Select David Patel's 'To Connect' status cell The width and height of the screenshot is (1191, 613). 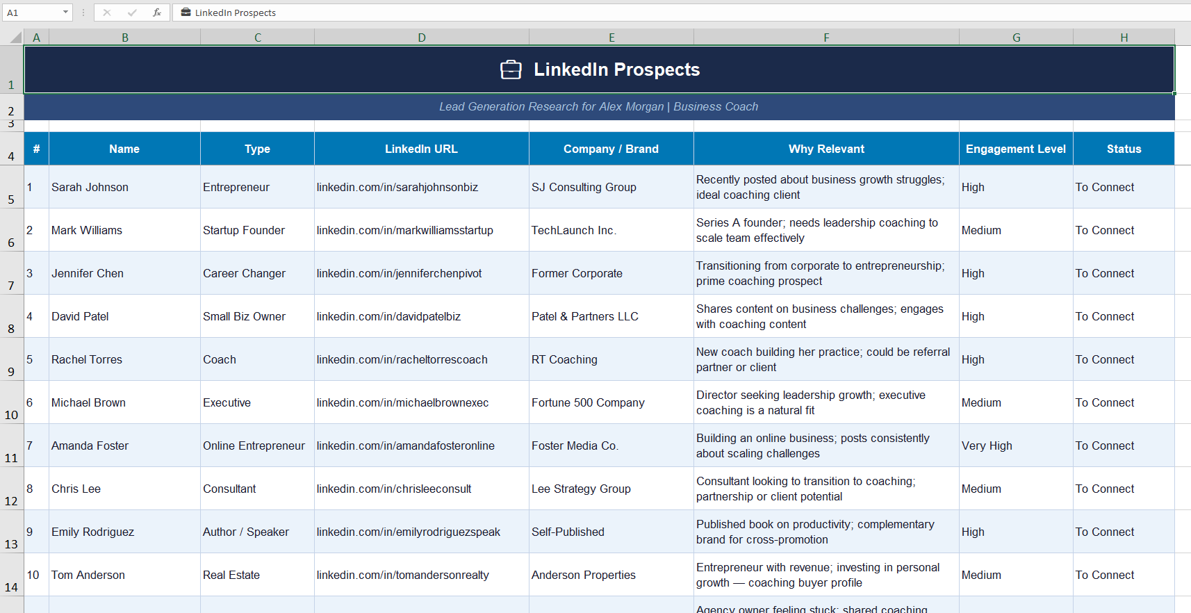coord(1124,316)
